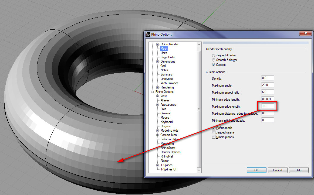The height and width of the screenshot is (195, 314).
Task: Click the Cancel button
Action: click(x=277, y=170)
